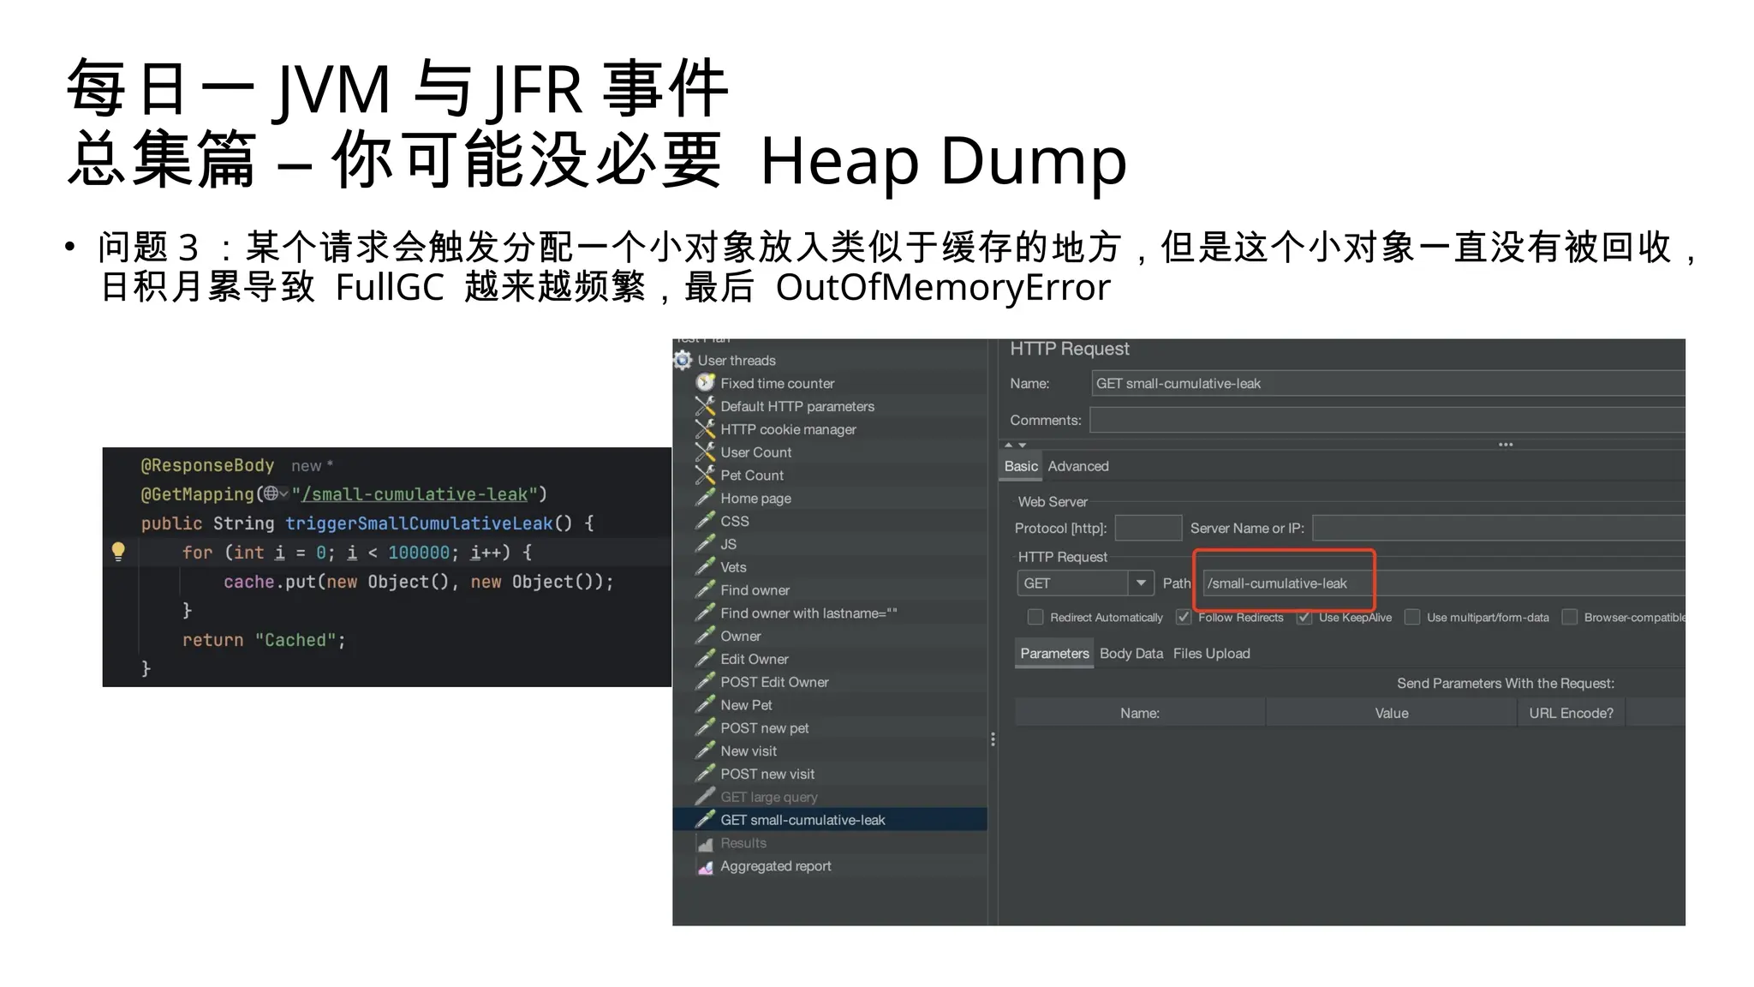Toggle Redirect Automatically checkbox
The height and width of the screenshot is (987, 1754).
pos(1035,617)
